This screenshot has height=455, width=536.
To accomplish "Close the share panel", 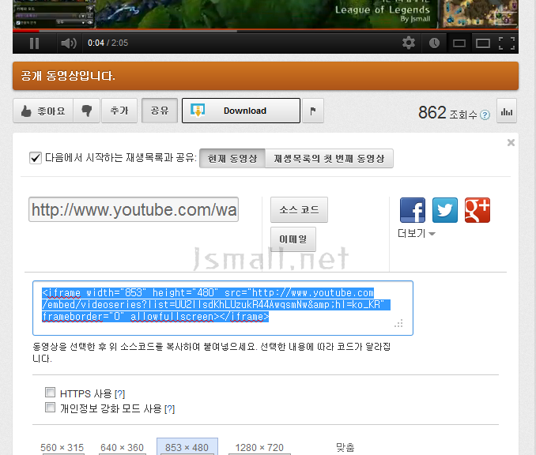I will [511, 142].
